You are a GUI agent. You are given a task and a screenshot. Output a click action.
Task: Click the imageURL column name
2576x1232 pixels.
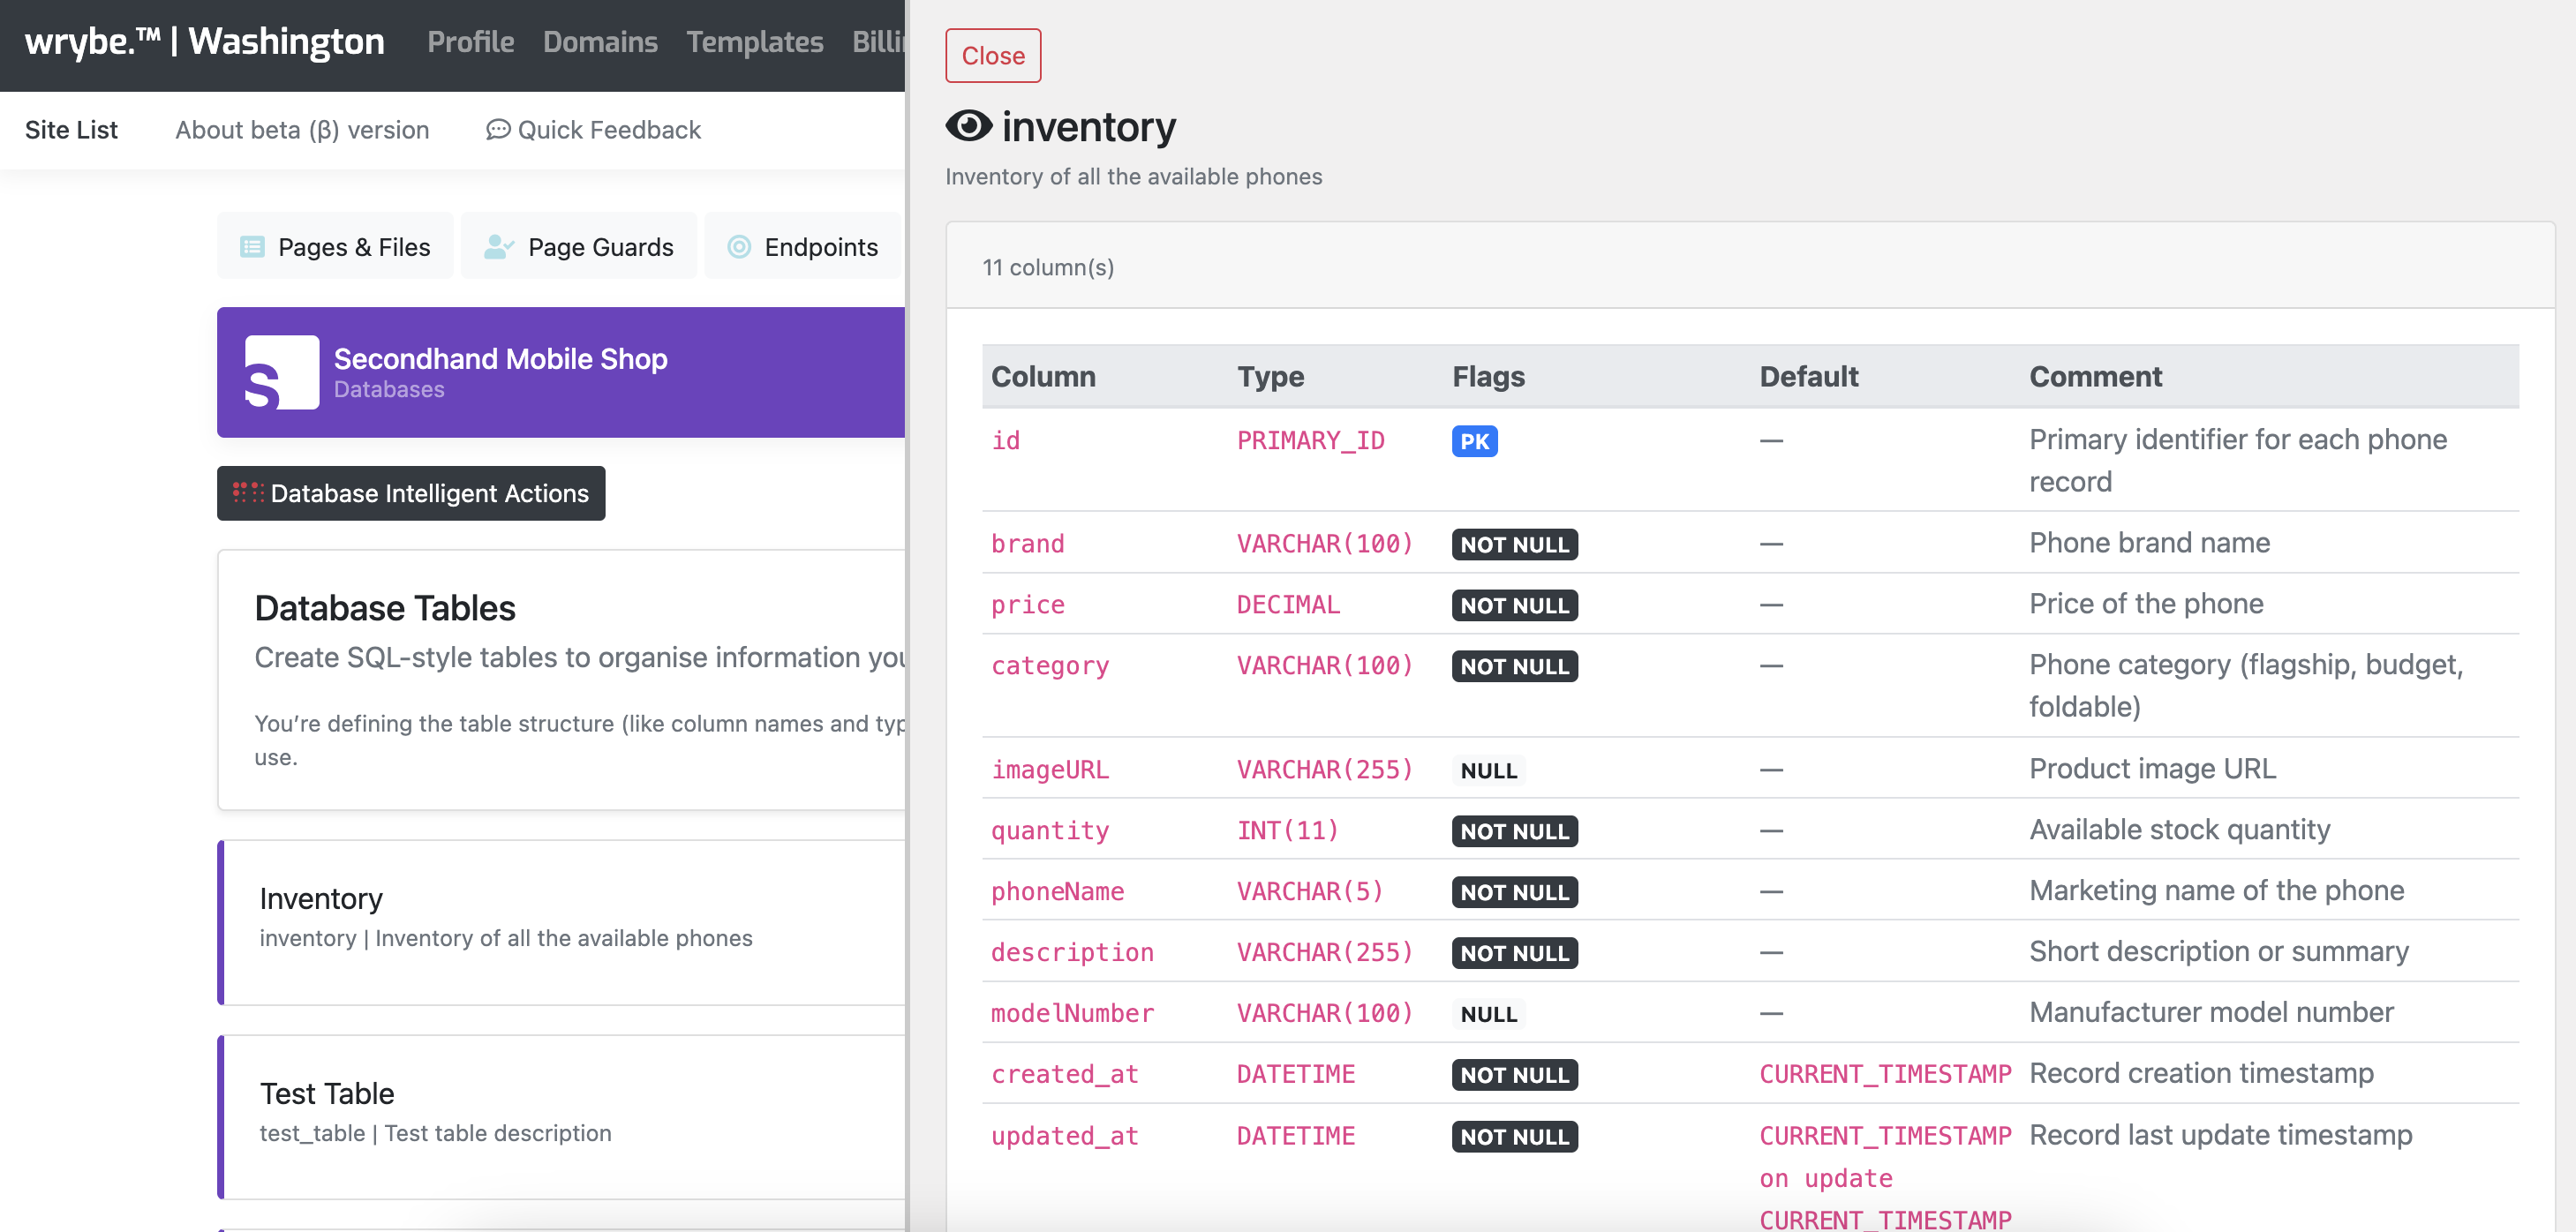(x=1049, y=769)
